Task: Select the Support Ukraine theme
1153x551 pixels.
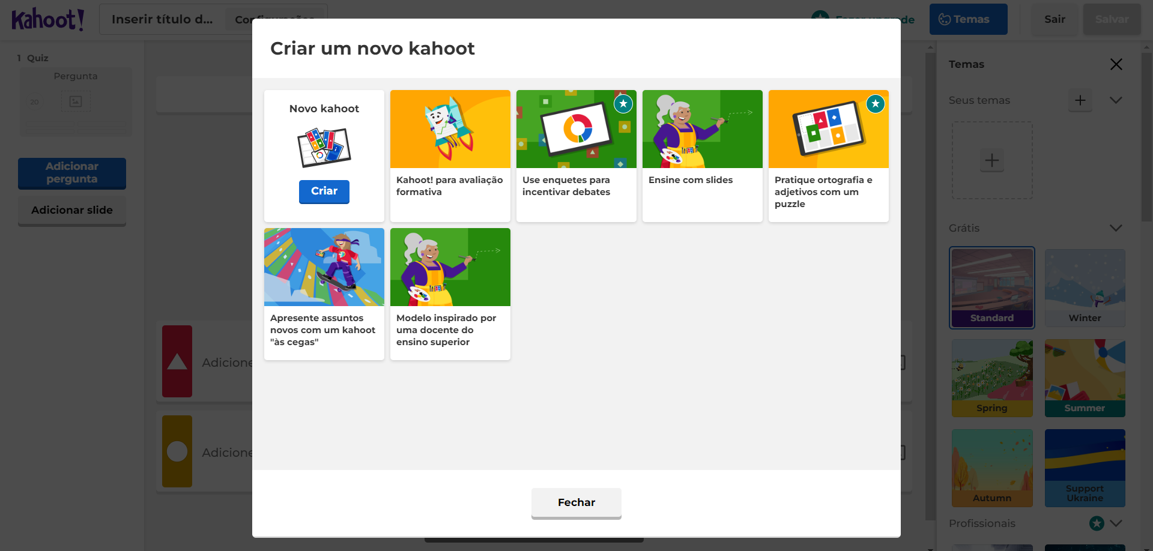Action: tap(1085, 468)
